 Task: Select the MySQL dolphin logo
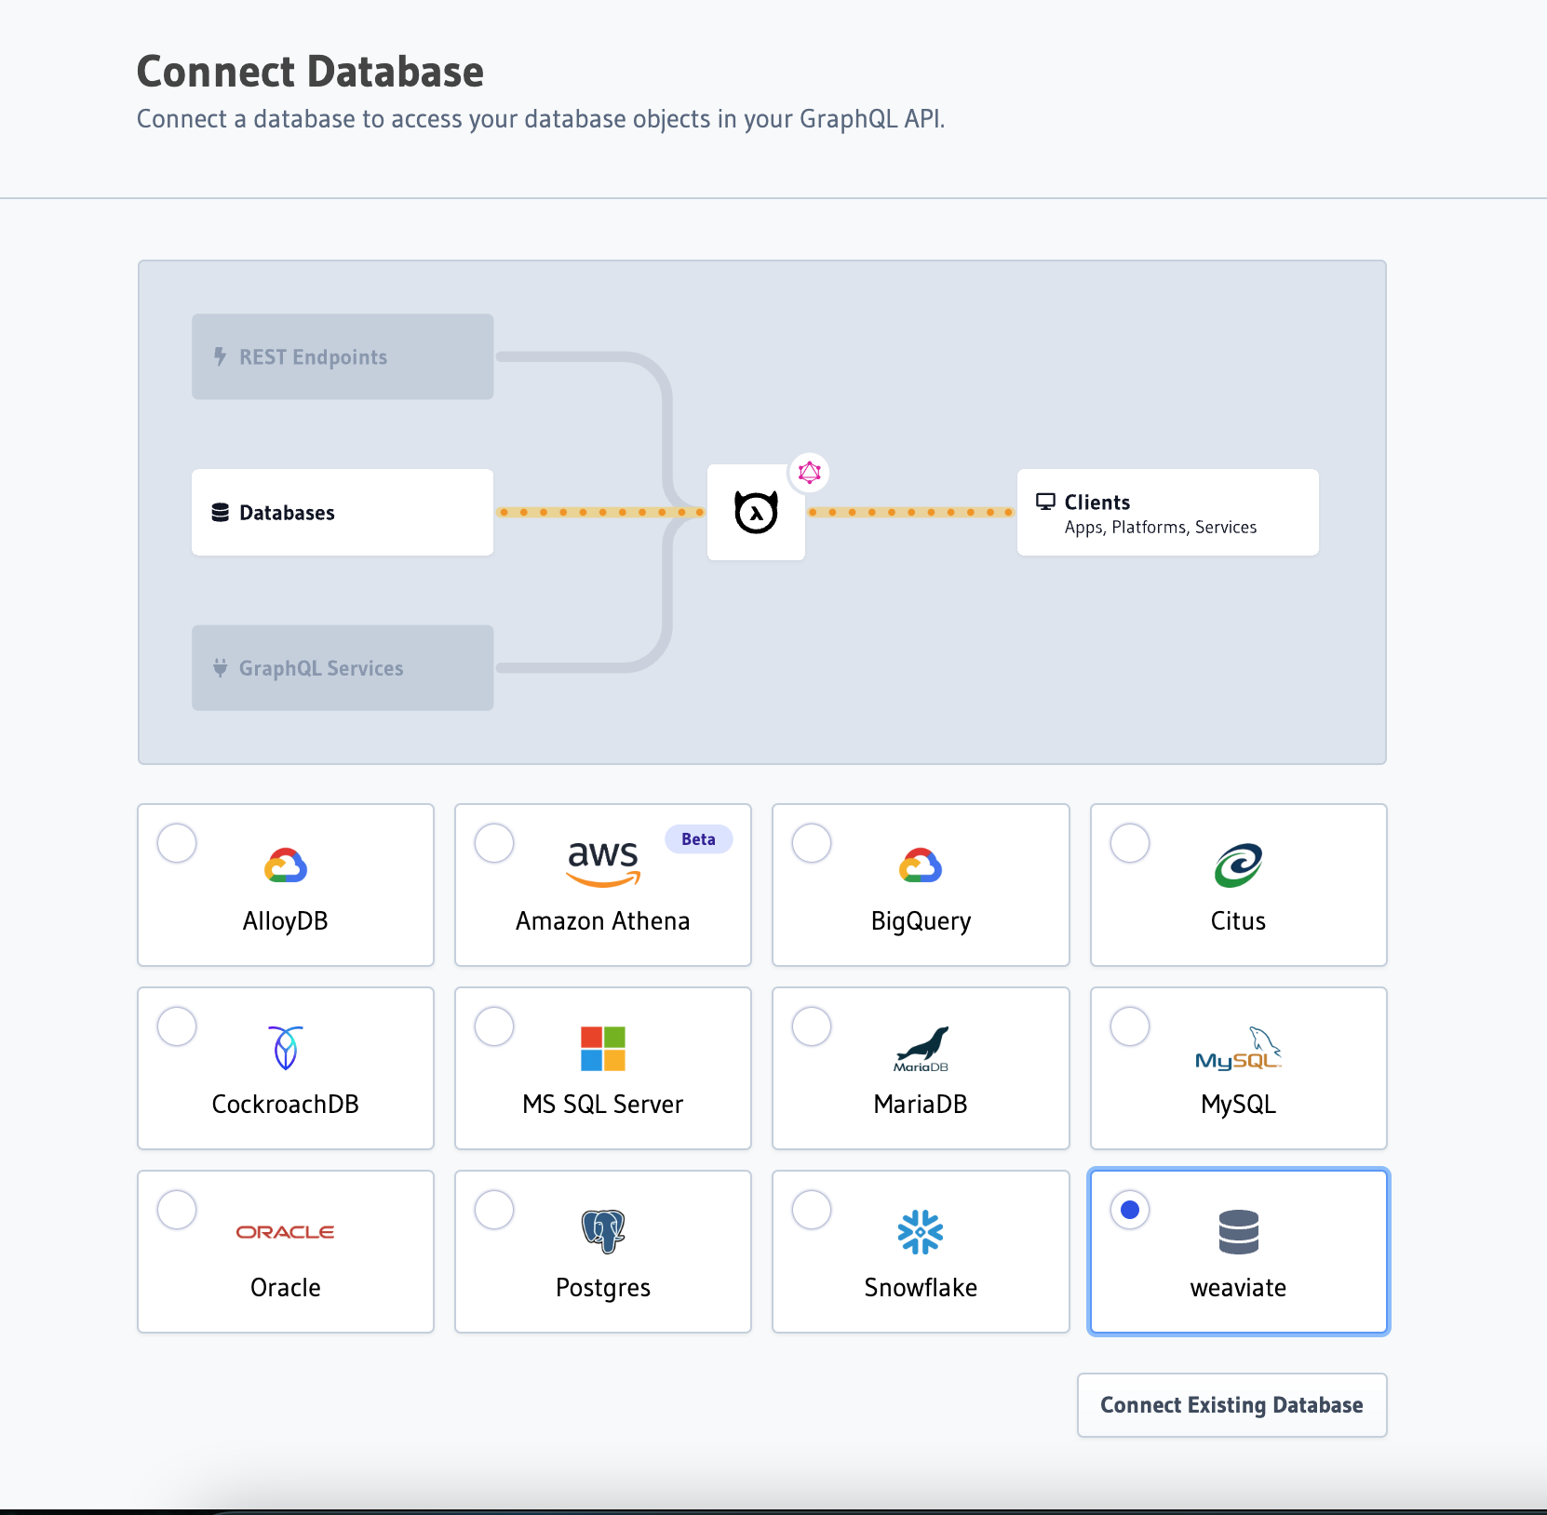click(x=1238, y=1047)
